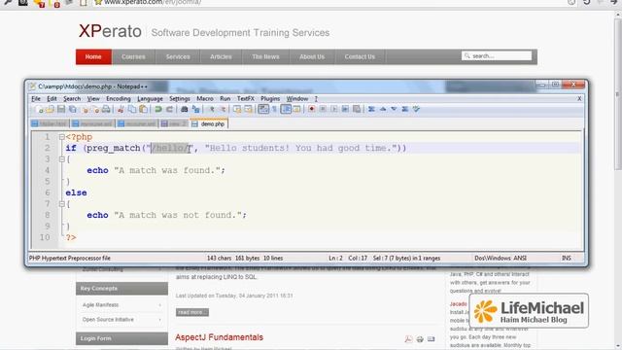Click the Stop Recording macro icon
This screenshot has width=622, height=350.
coord(323,109)
